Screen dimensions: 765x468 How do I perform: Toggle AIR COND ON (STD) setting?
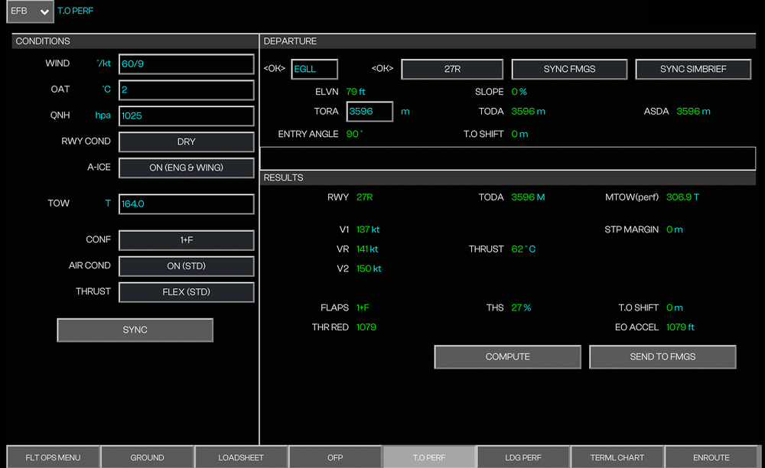pyautogui.click(x=186, y=266)
